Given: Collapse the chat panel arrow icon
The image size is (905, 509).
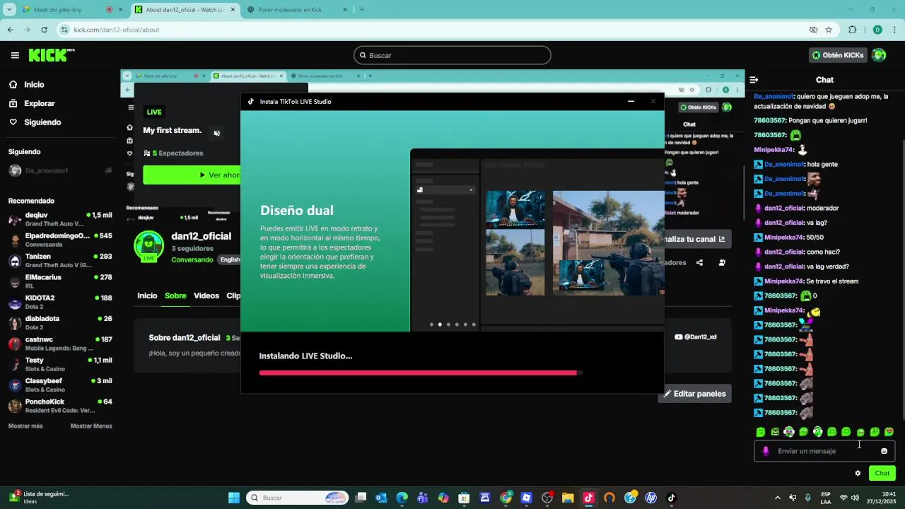Looking at the screenshot, I should point(754,80).
